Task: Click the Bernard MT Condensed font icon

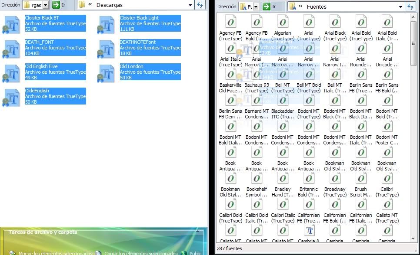Action: click(257, 100)
